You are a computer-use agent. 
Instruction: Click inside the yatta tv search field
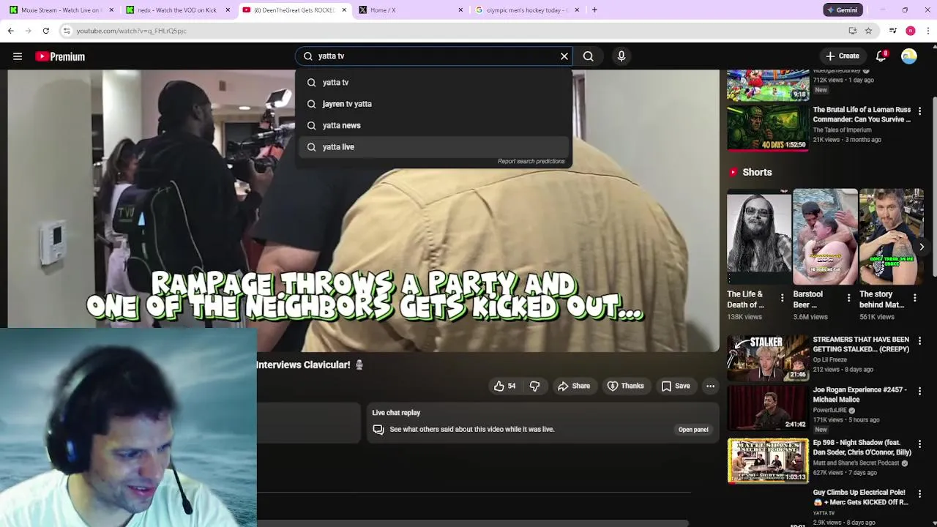433,56
